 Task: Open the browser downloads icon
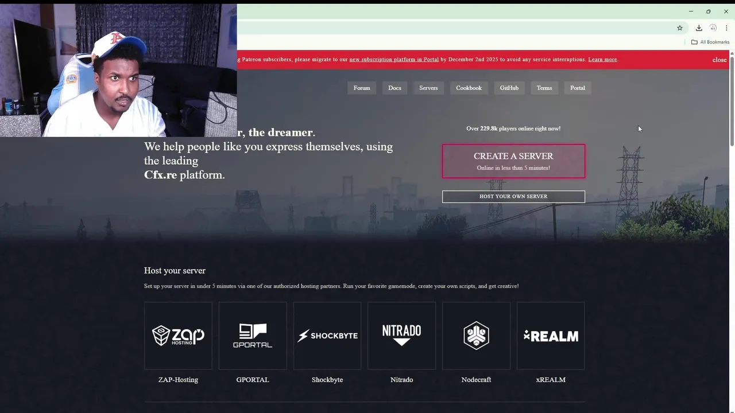[699, 28]
